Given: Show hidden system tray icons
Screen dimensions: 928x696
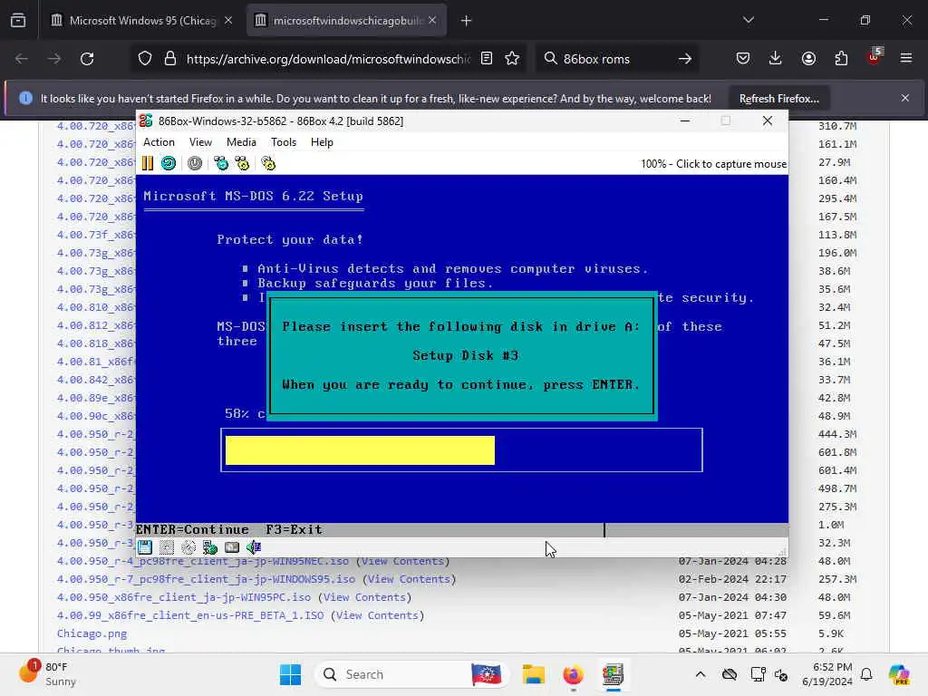Looking at the screenshot, I should pyautogui.click(x=701, y=674).
